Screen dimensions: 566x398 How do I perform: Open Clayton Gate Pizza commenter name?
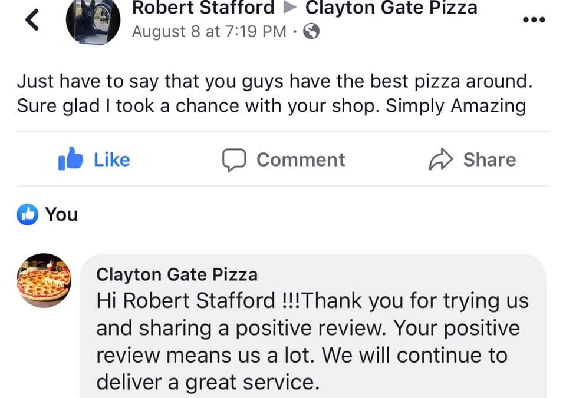point(177,275)
